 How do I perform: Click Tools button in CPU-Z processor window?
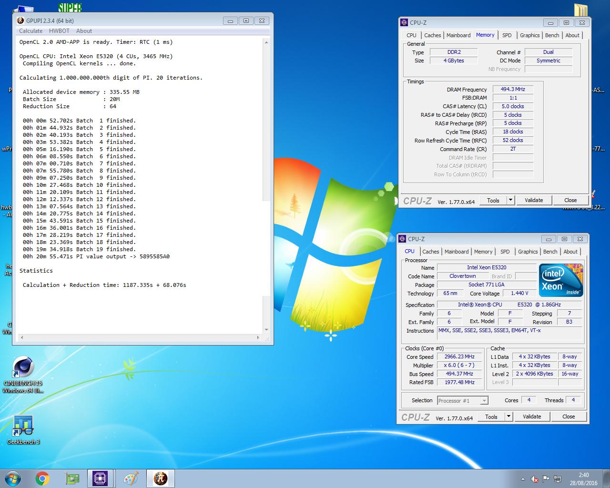[x=491, y=417]
